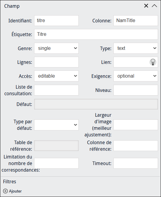Click the Table de référence field
The width and height of the screenshot is (161, 197).
[x=56, y=146]
